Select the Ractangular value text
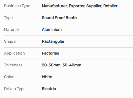This screenshot has height=98, width=133. click(53, 42)
